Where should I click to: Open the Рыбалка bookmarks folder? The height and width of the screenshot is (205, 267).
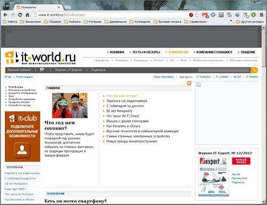click(x=73, y=22)
